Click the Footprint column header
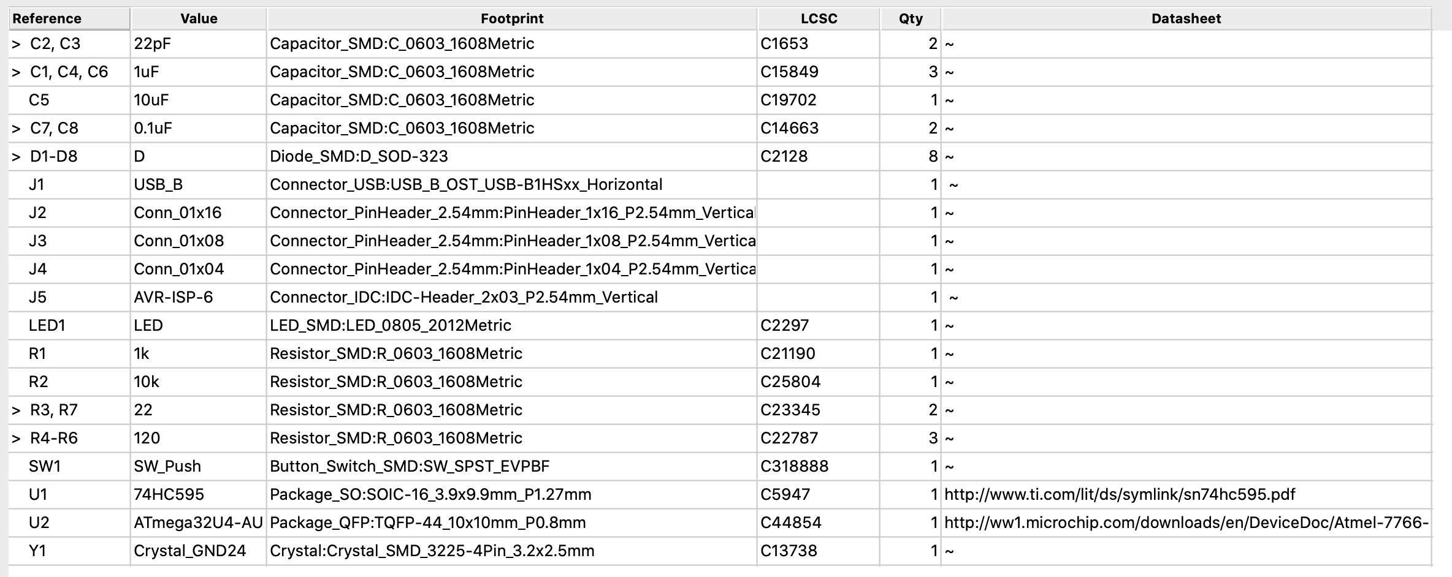This screenshot has height=577, width=1452. click(x=512, y=18)
